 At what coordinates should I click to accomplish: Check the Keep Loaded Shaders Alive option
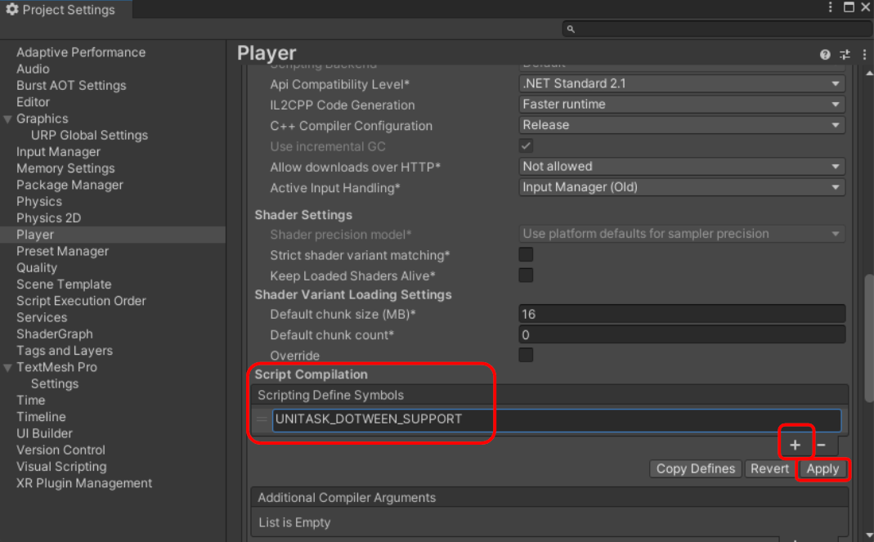525,275
